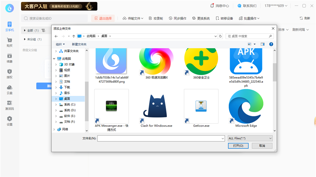Click the 刷新 button at top right

pyautogui.click(x=305, y=18)
